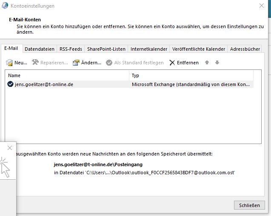Screen dimensions: 271x216
Task: Click the Als Standard festlegen checkmark icon
Action: (x=109, y=63)
